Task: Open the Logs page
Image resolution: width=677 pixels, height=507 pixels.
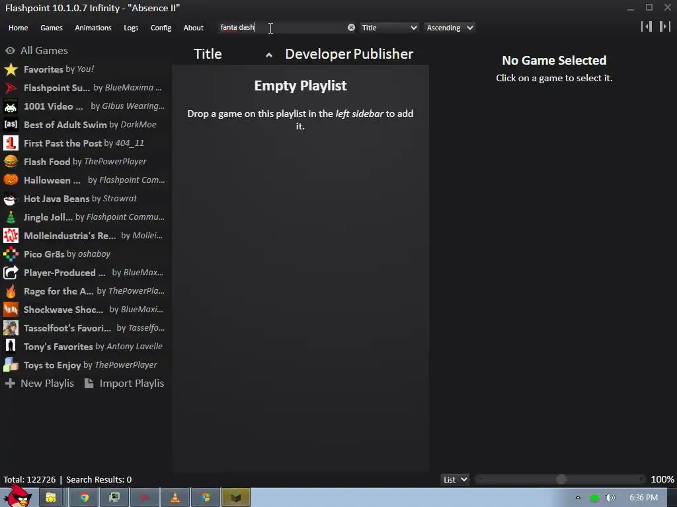Action: pos(131,28)
